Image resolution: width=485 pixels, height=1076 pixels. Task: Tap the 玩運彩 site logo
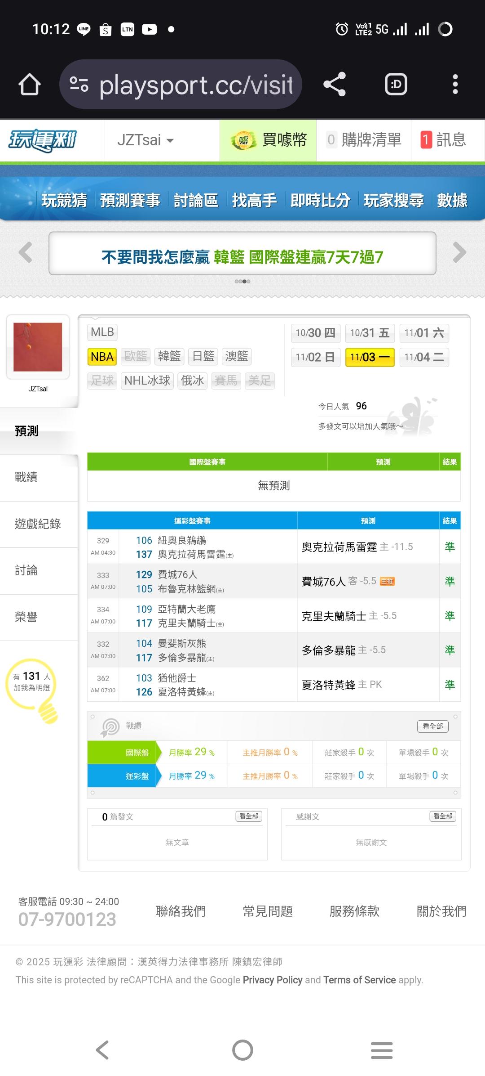click(43, 140)
